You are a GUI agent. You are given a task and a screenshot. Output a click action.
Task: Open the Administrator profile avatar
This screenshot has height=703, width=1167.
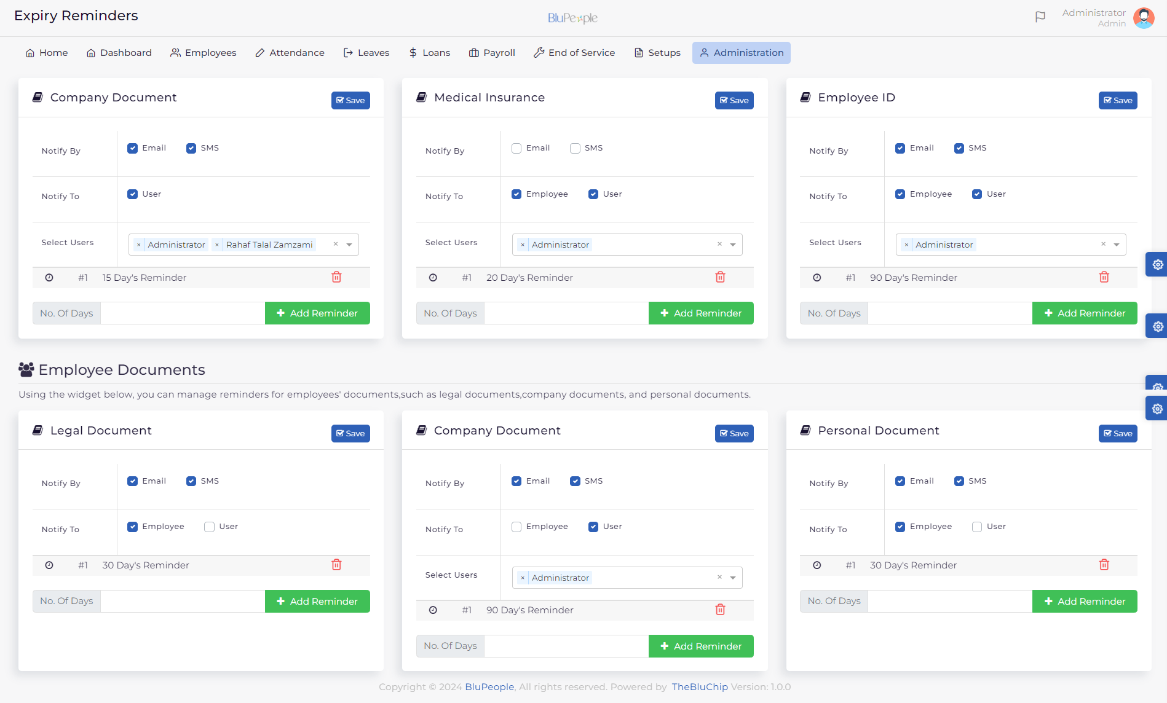1143,18
